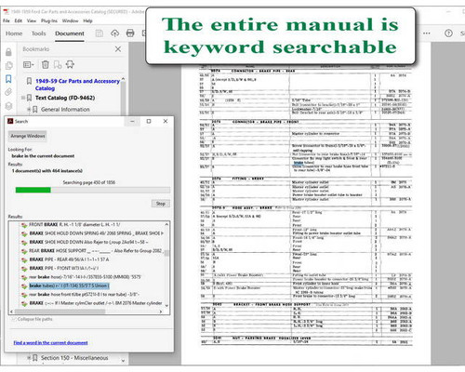Click the Upload to cloud icon
This screenshot has width=465, height=372.
tap(115, 33)
